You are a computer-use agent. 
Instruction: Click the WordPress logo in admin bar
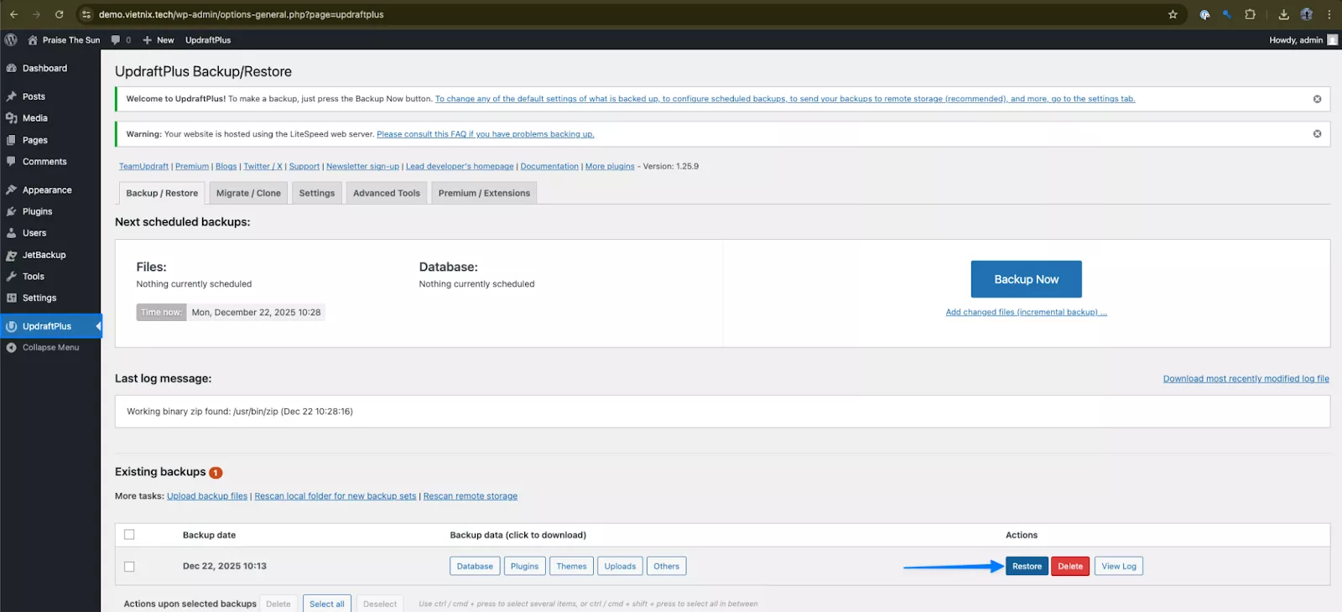point(11,39)
